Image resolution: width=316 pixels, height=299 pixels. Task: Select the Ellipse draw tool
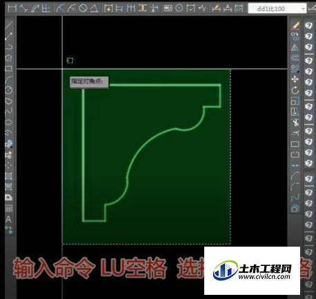[x=8, y=123]
